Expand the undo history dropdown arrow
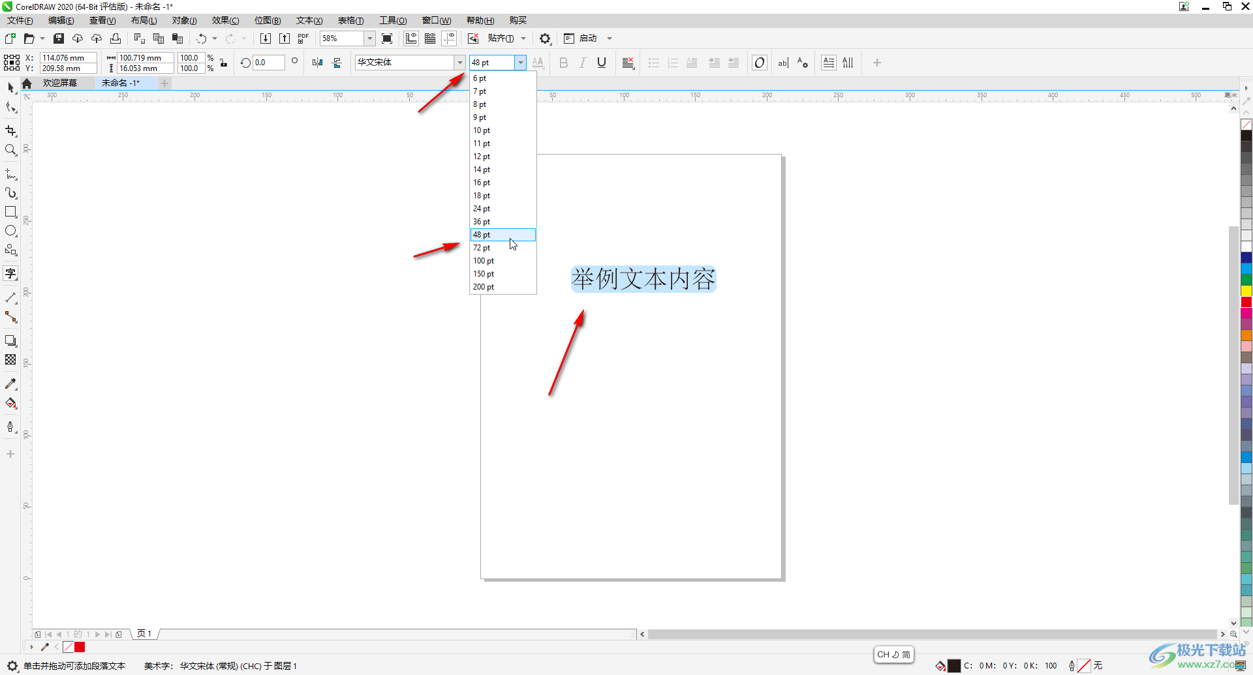 tap(215, 38)
